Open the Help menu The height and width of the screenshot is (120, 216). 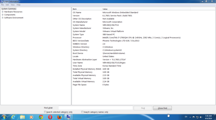click(x=18, y=5)
